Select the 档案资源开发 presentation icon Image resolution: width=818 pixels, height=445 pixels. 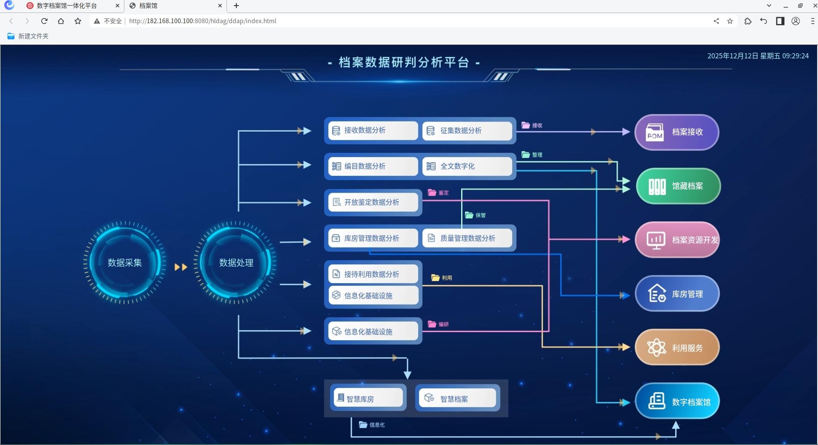pyautogui.click(x=655, y=240)
